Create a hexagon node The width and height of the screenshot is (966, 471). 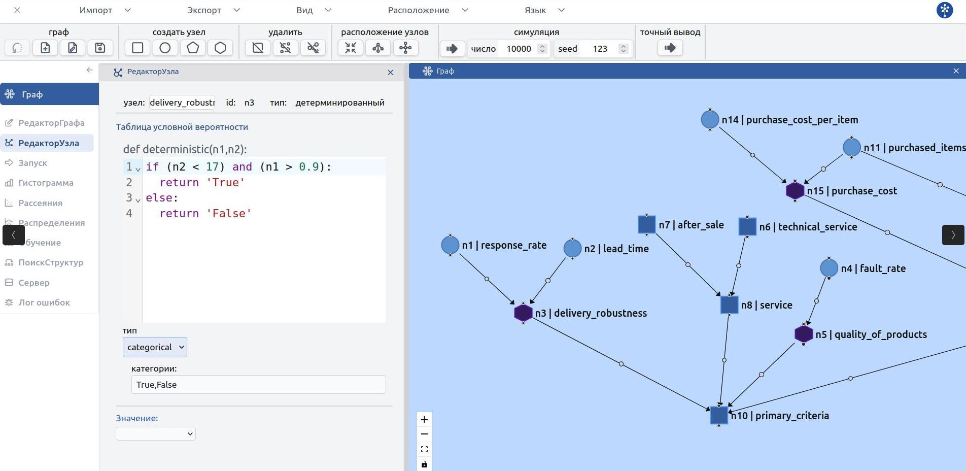click(220, 48)
